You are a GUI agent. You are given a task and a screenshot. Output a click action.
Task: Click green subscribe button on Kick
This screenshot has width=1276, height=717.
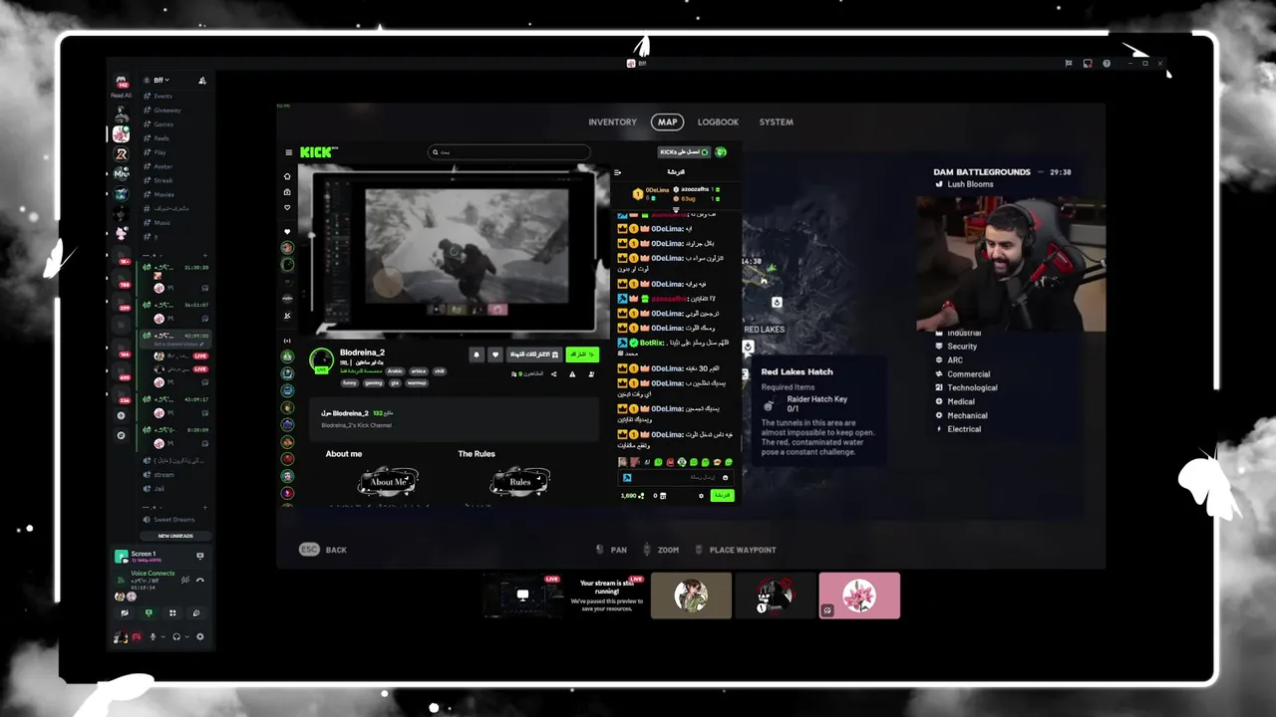click(x=582, y=355)
